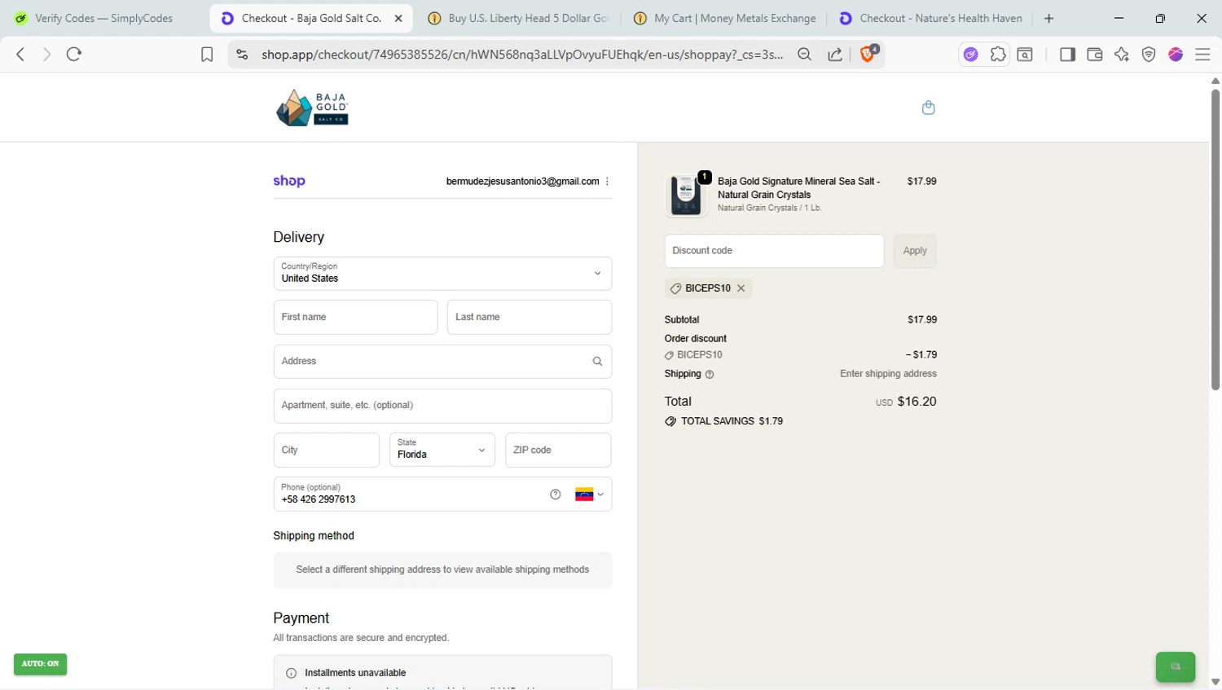
Task: Open the purple extension icon in toolbar
Action: click(970, 55)
